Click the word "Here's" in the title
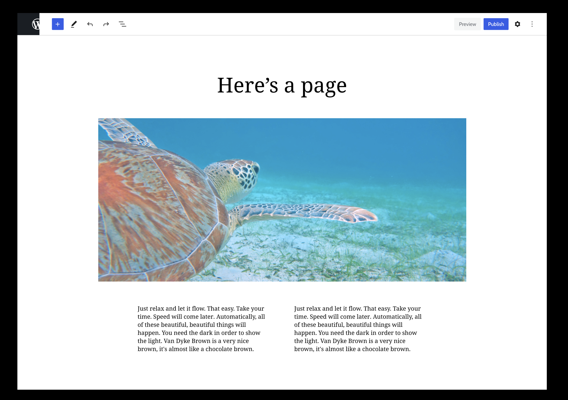568x400 pixels. coord(247,85)
